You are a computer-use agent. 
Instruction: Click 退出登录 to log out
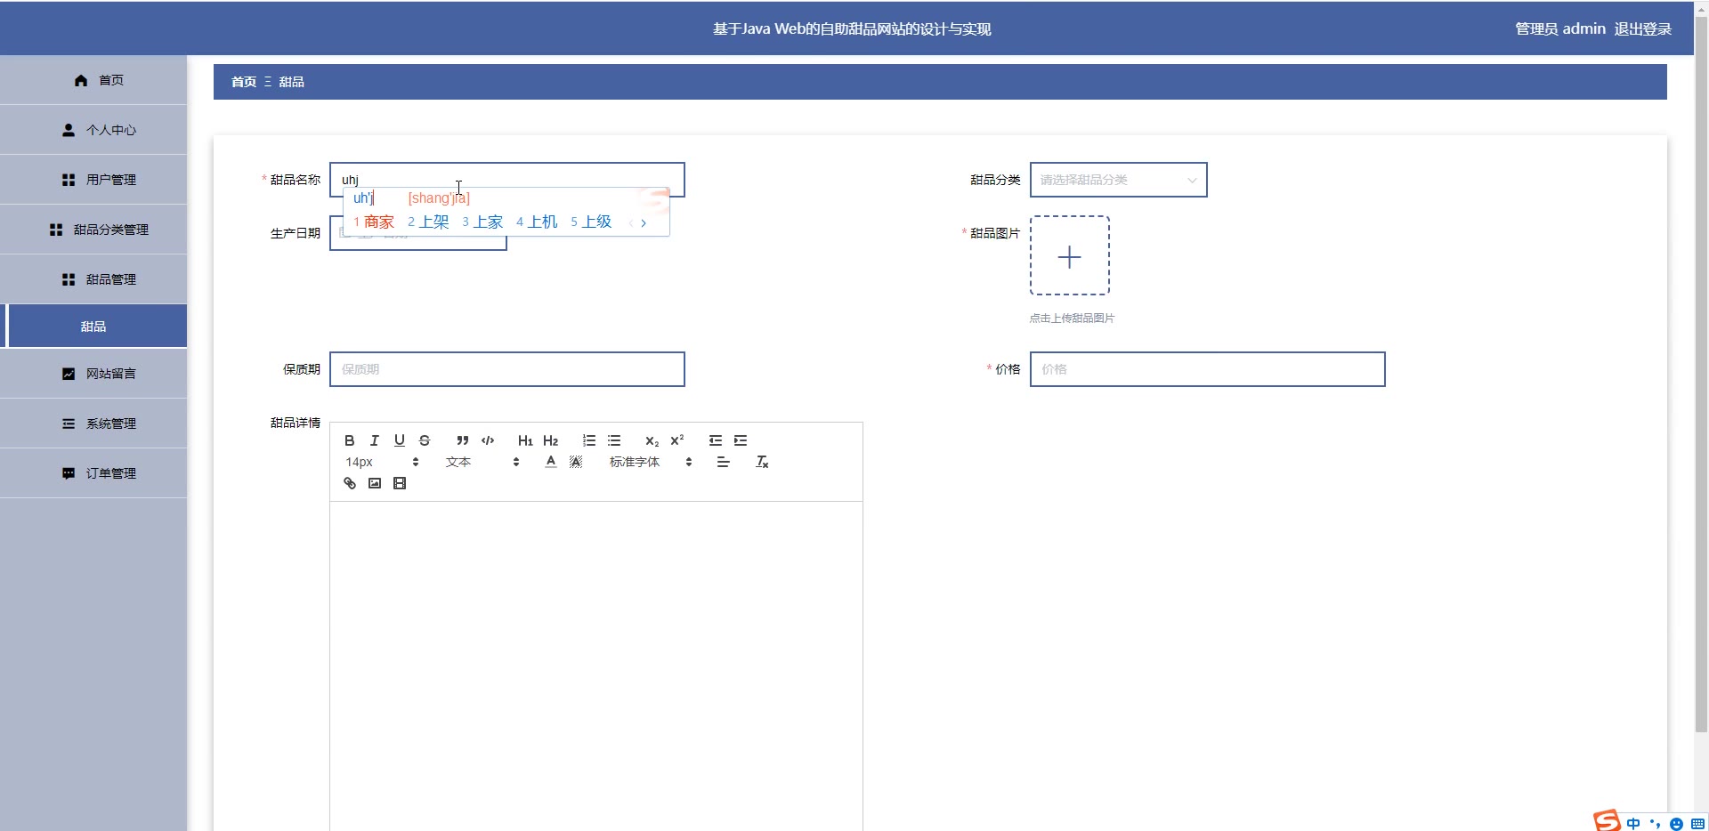coord(1642,28)
